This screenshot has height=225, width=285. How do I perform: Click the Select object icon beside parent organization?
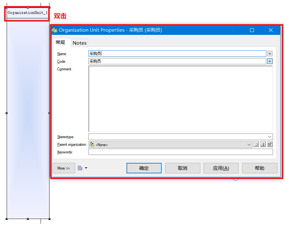click(x=270, y=144)
